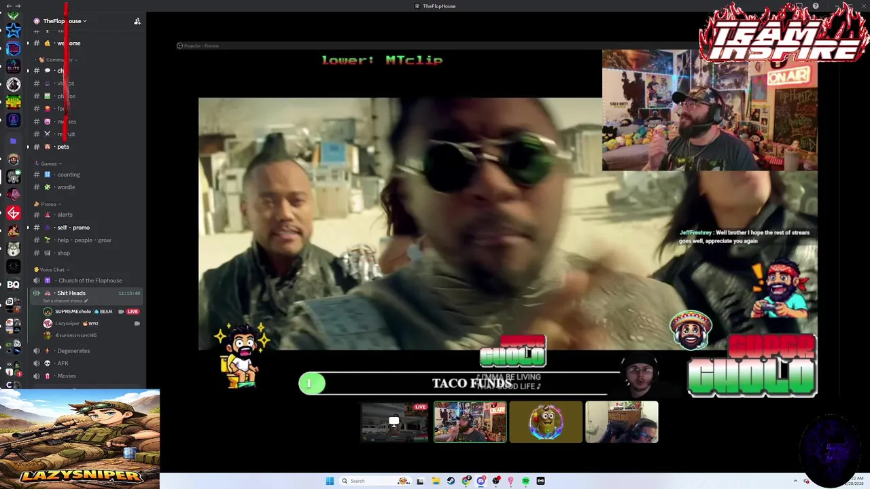The height and width of the screenshot is (489, 870).
Task: Open the red G logo server
Action: pyautogui.click(x=13, y=213)
